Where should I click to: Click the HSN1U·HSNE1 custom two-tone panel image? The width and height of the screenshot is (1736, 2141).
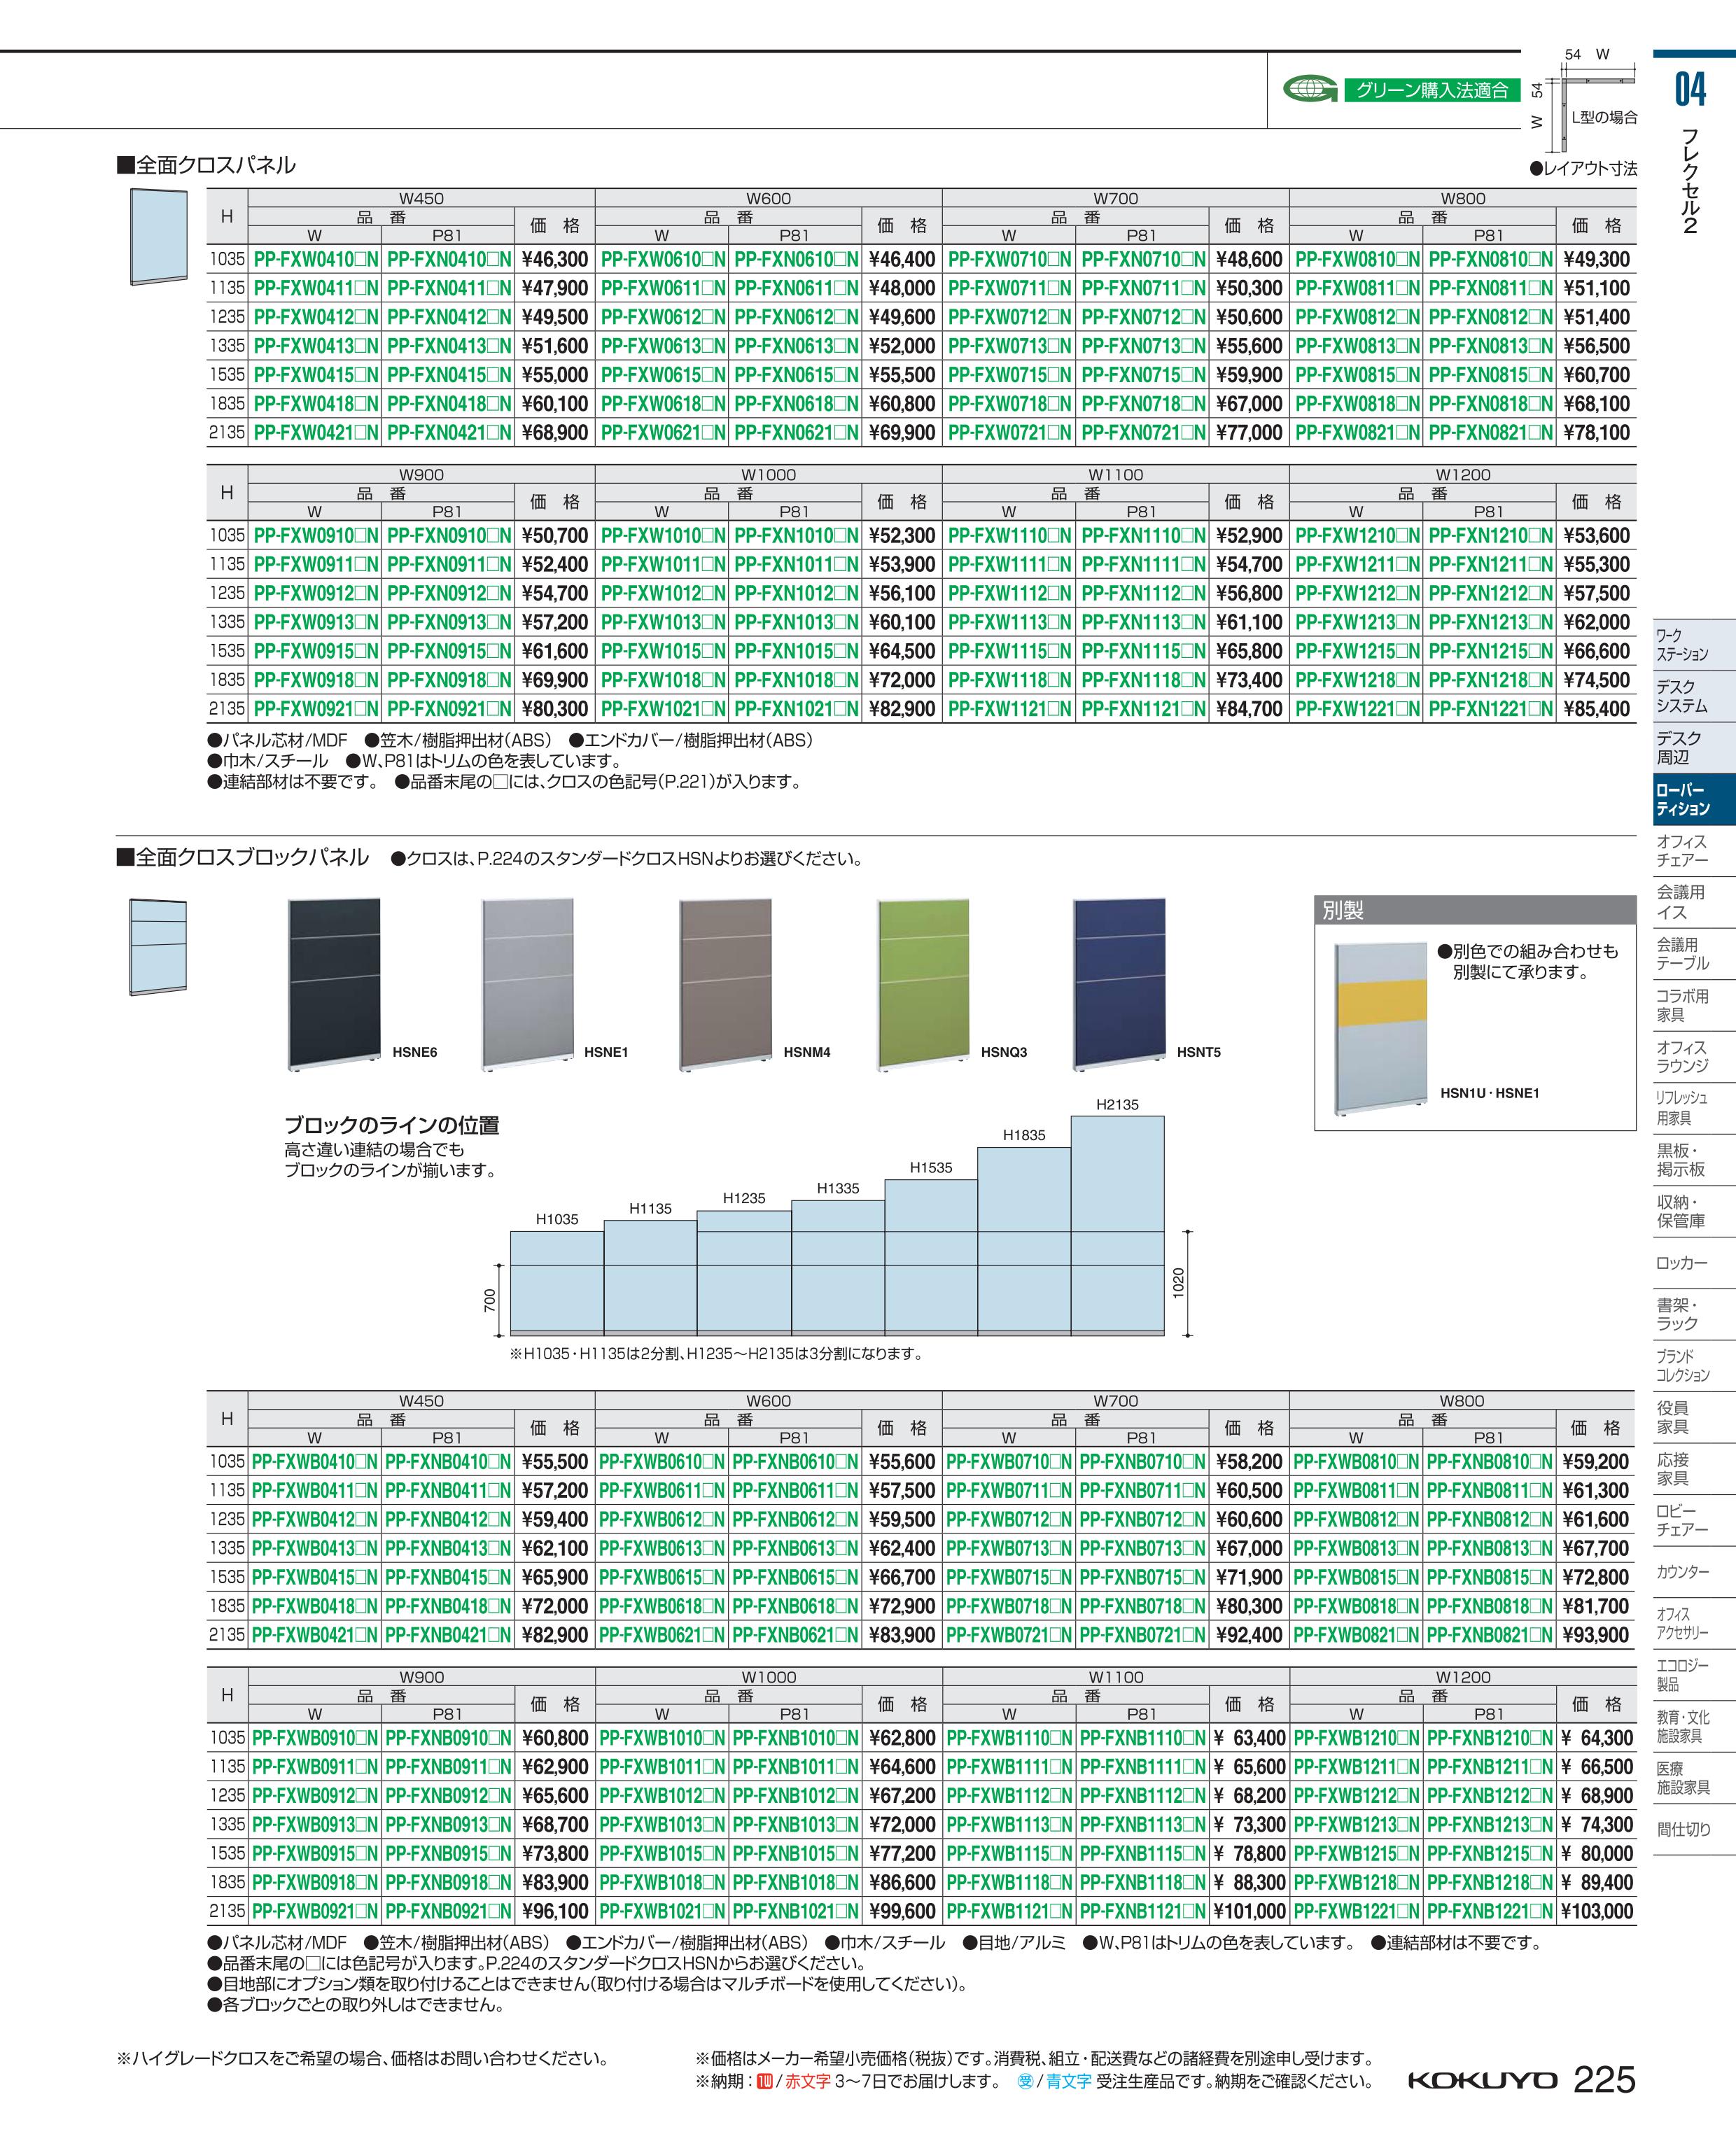coord(1381,1028)
